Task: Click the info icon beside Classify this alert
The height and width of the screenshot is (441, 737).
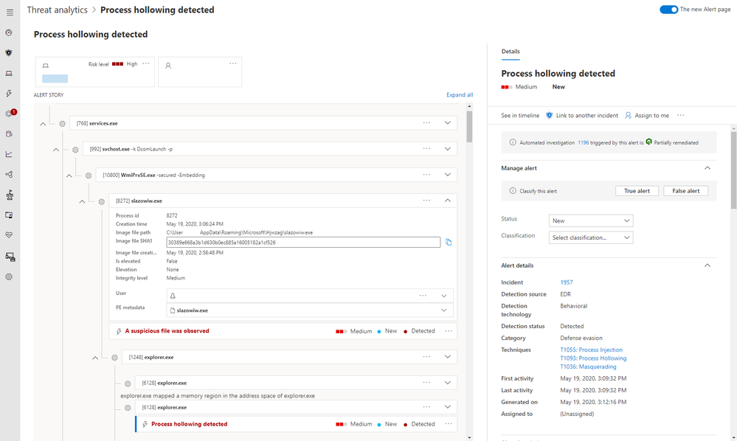Action: tap(513, 191)
